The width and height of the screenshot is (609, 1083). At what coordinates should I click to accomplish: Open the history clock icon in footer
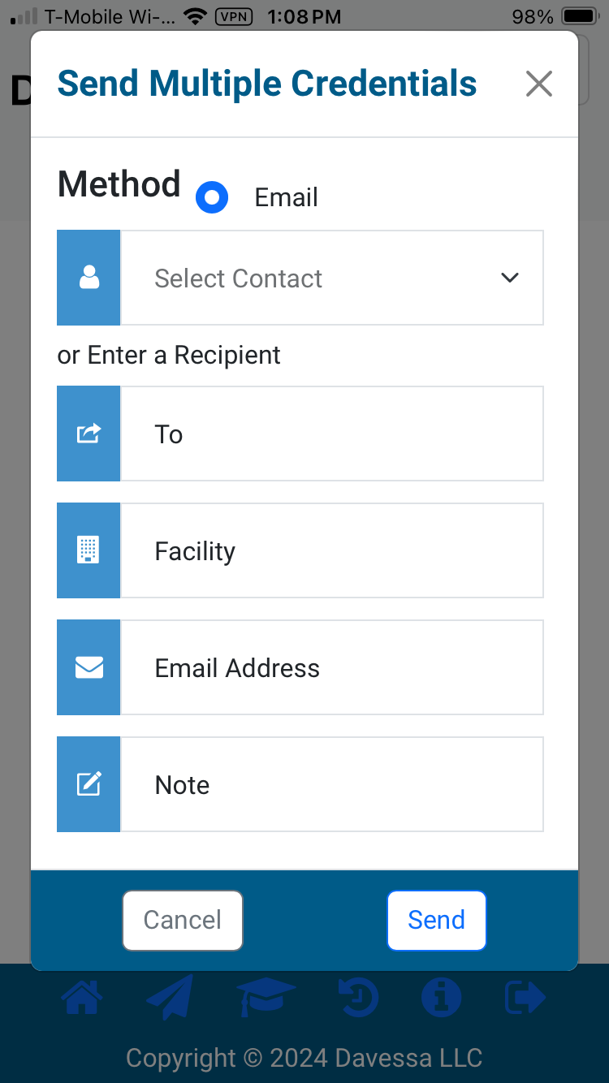coord(358,998)
